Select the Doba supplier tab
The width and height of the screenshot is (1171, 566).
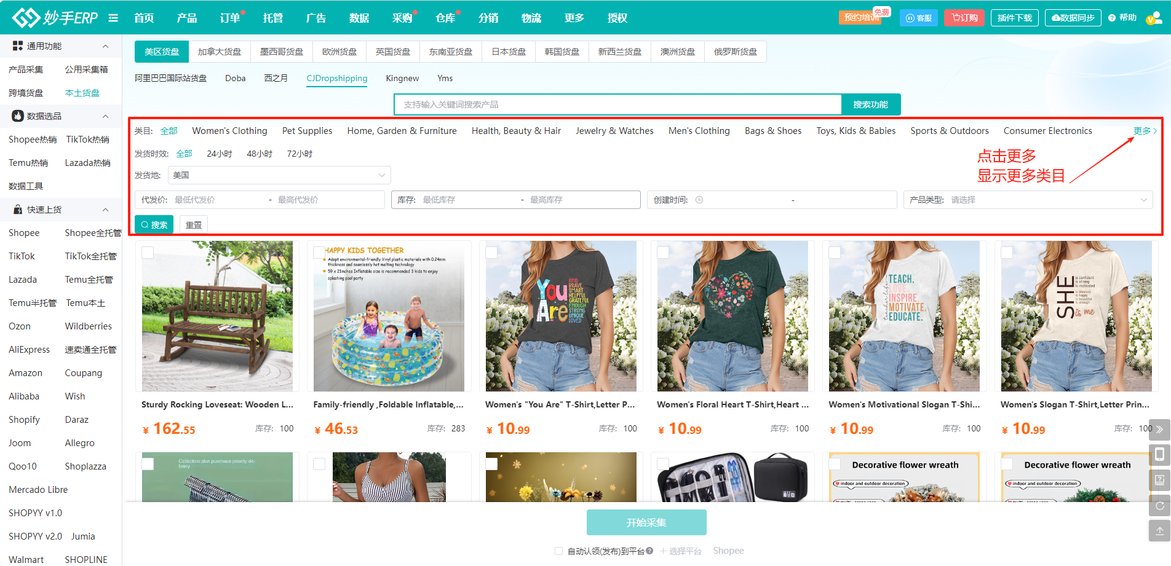(235, 78)
